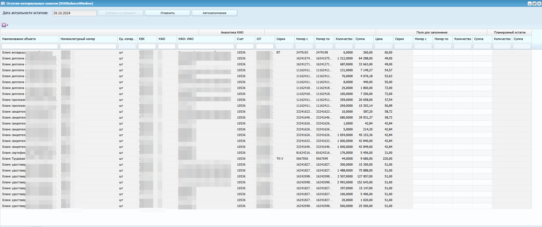Click the КФО: ИФО column header

206,39
